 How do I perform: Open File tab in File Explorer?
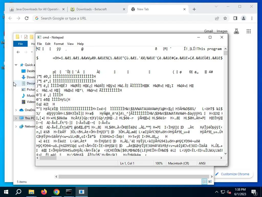20,44
